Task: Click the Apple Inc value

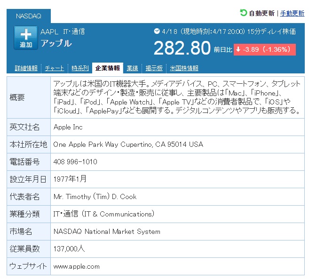Action: click(68, 127)
